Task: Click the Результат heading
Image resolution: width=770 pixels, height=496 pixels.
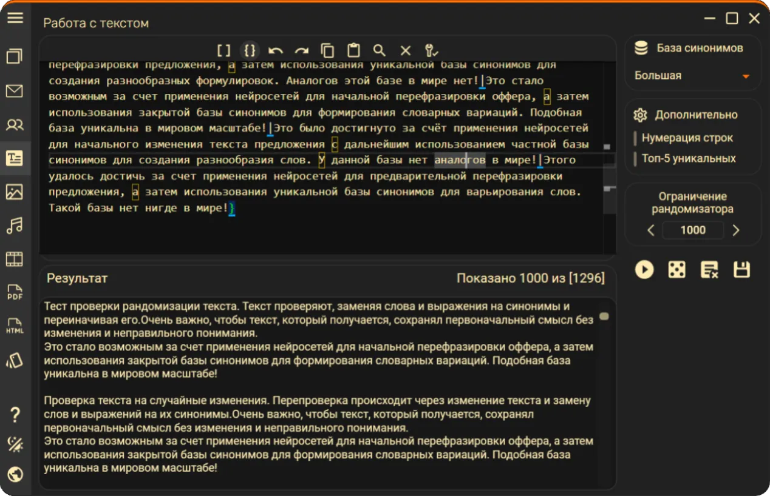Action: pyautogui.click(x=77, y=278)
